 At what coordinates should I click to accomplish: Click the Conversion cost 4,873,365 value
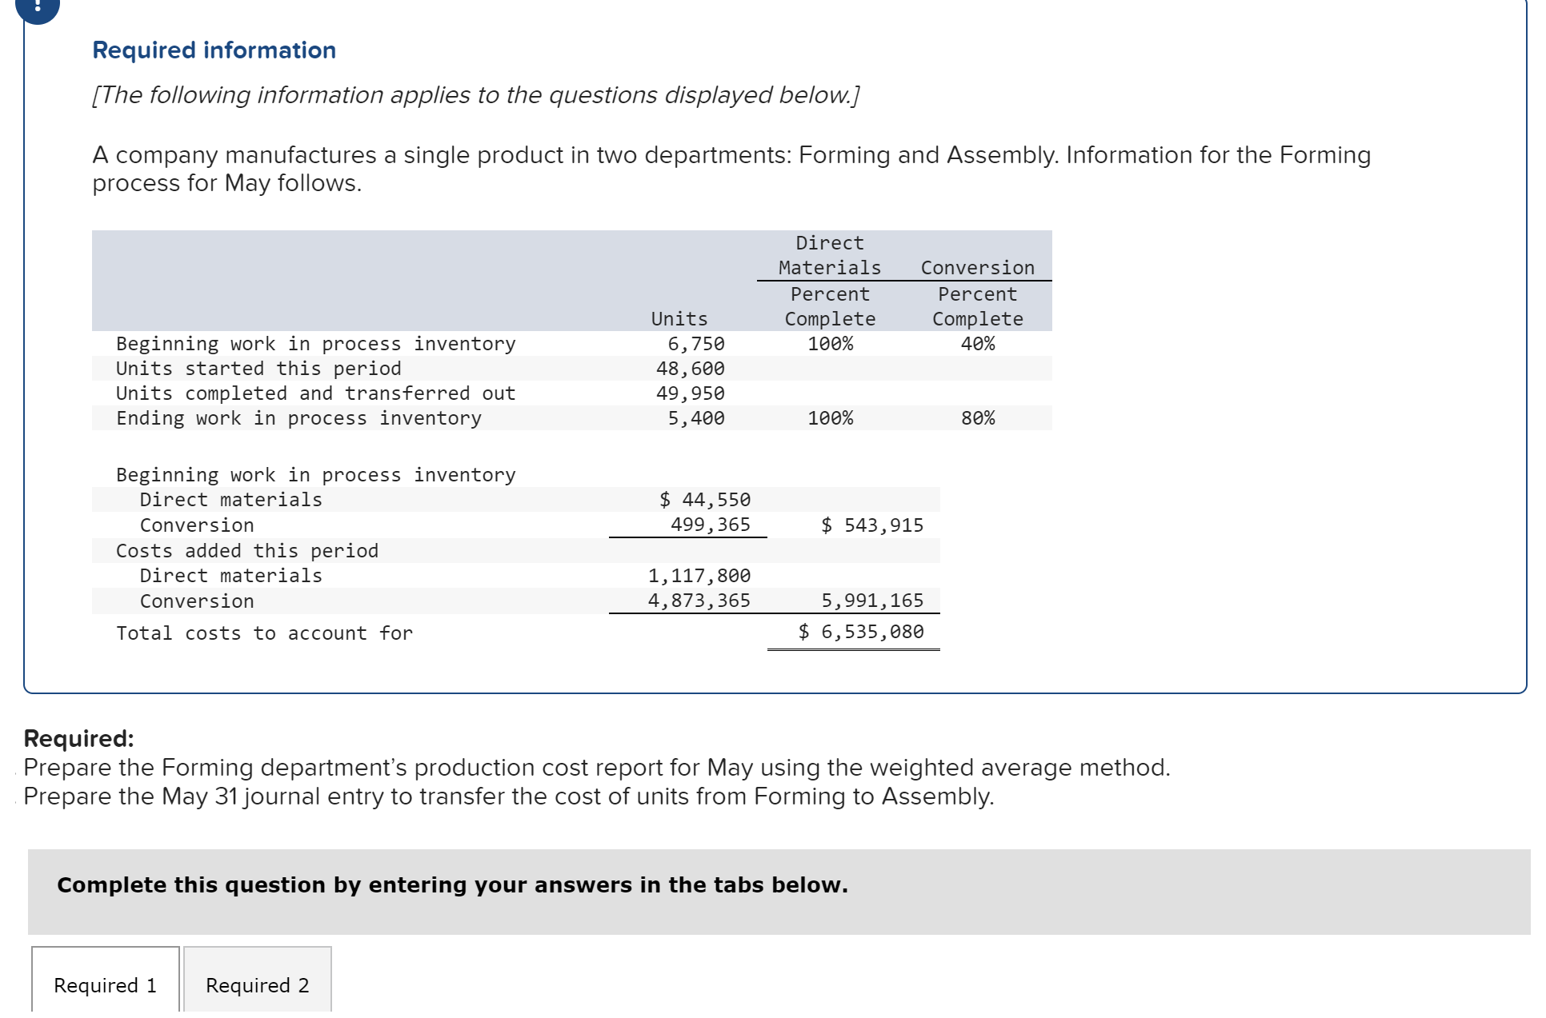(699, 601)
